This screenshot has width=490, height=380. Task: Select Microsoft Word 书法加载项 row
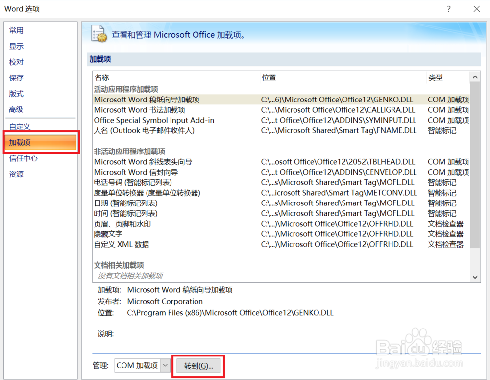click(x=281, y=110)
